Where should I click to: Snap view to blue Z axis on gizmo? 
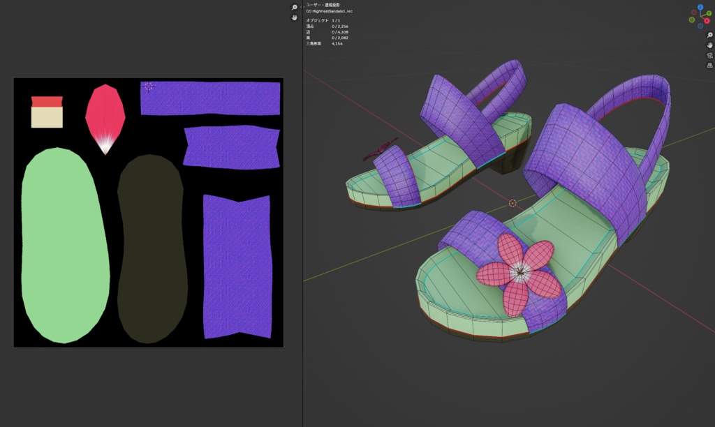(700, 6)
